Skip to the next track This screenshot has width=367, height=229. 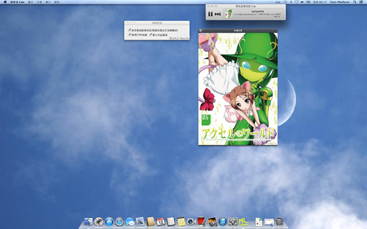coord(218,14)
